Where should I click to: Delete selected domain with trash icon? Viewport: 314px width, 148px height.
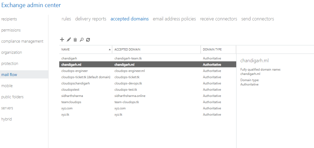tap(75, 40)
